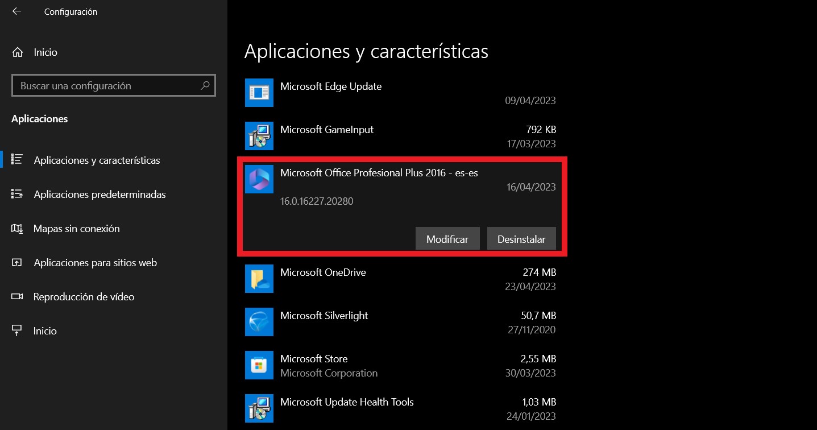
Task: Click the Microsoft Store bag icon
Action: coord(259,365)
